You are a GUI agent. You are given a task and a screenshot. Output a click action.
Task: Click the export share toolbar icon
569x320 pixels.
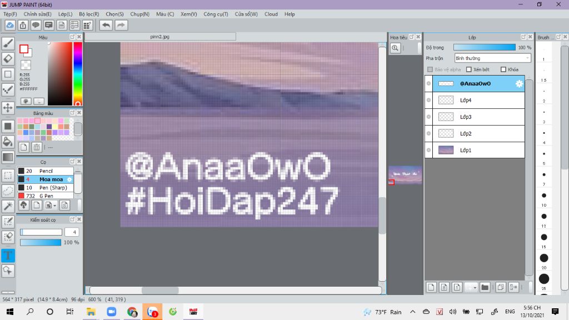tap(23, 25)
